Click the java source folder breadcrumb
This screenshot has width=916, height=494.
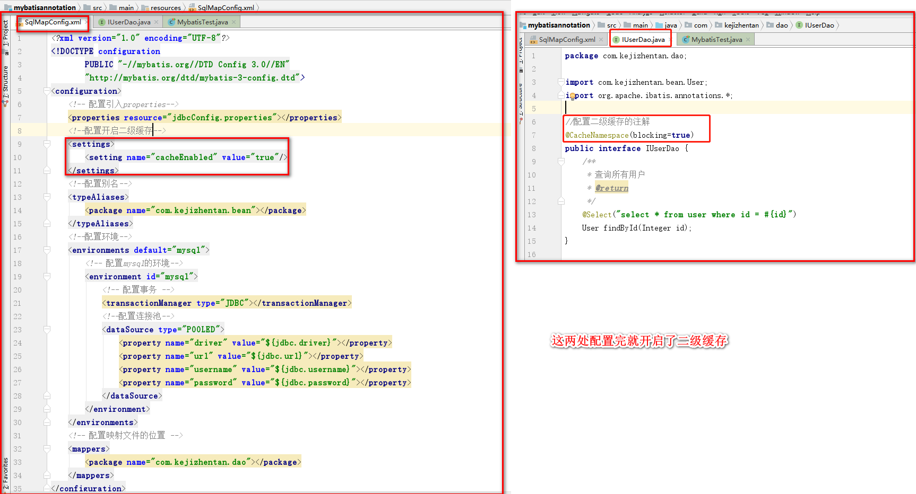pyautogui.click(x=667, y=25)
